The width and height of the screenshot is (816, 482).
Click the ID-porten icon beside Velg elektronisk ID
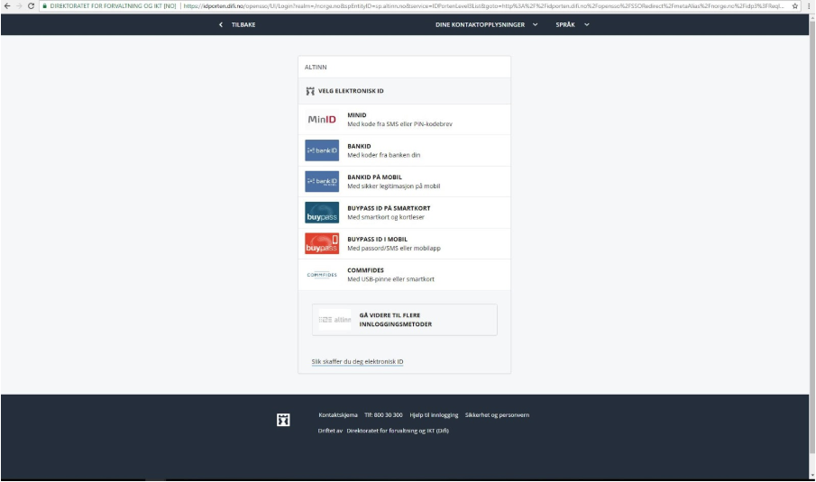[310, 91]
